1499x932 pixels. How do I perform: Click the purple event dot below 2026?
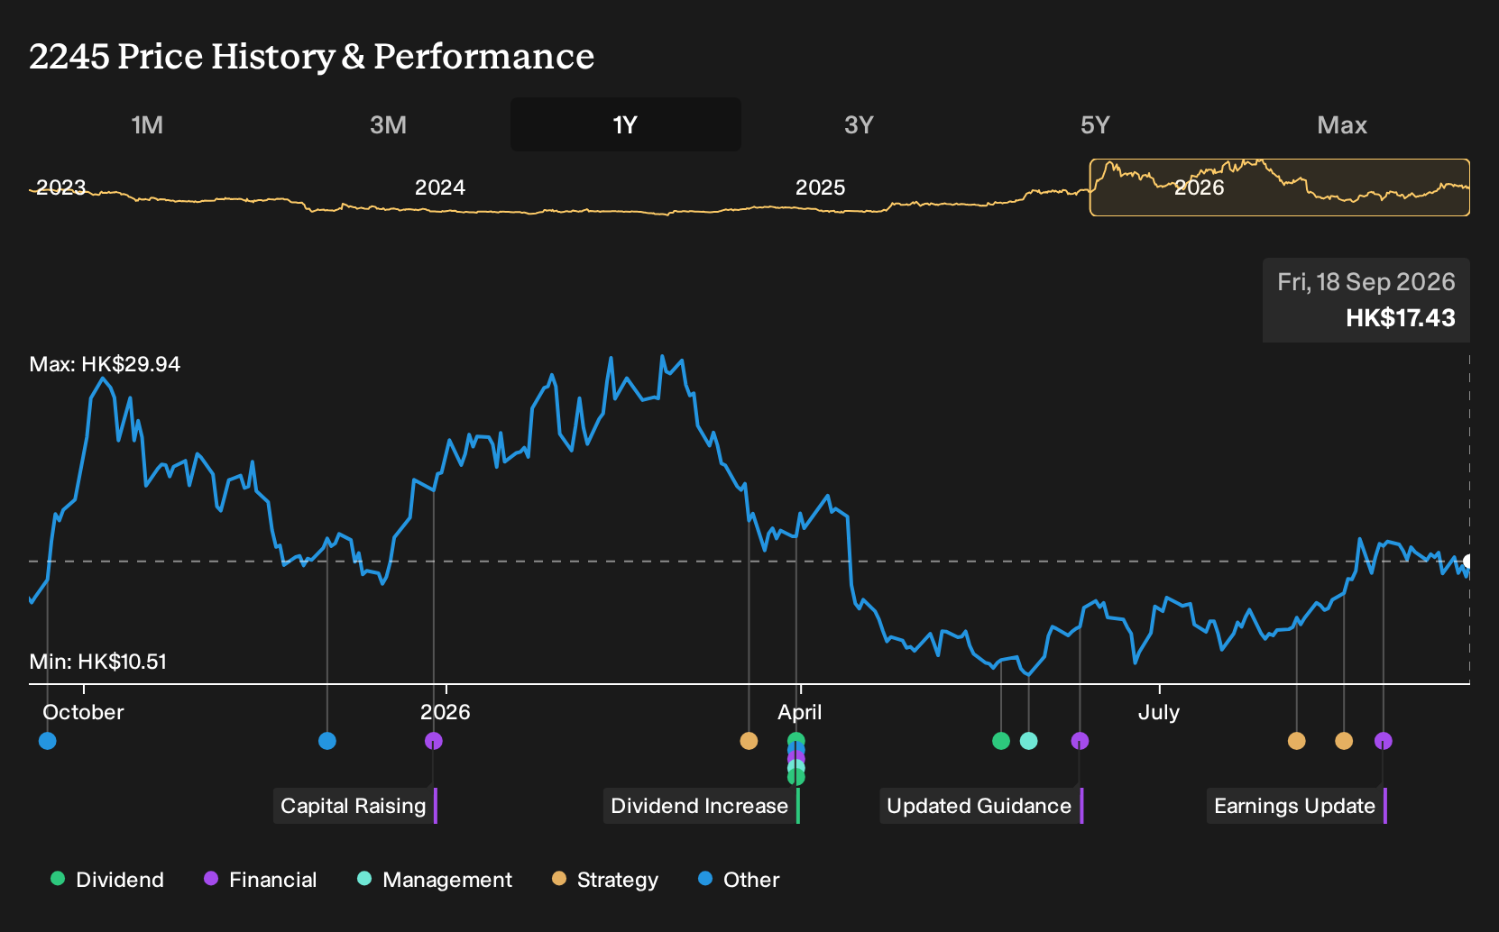tap(434, 741)
